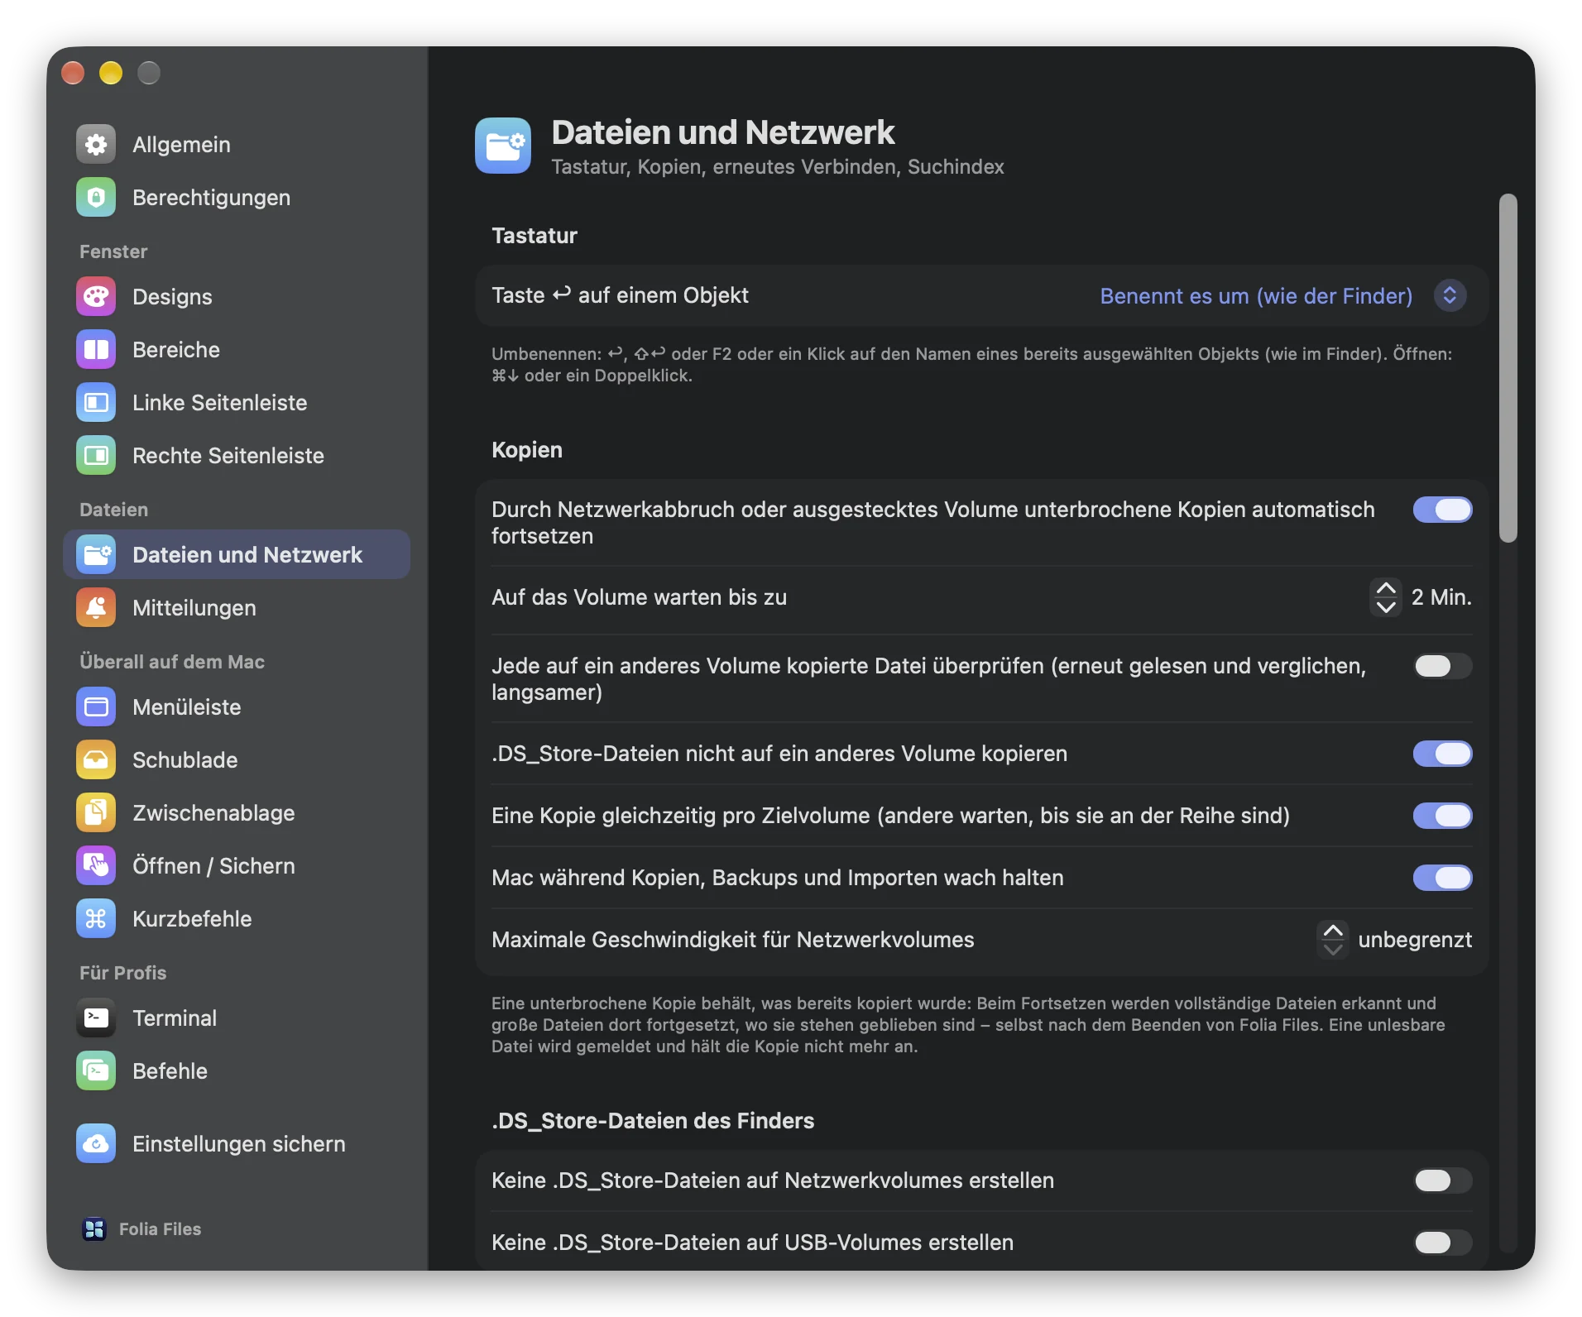Select the Linke Seitenleiste icon
The width and height of the screenshot is (1582, 1317).
(96, 403)
